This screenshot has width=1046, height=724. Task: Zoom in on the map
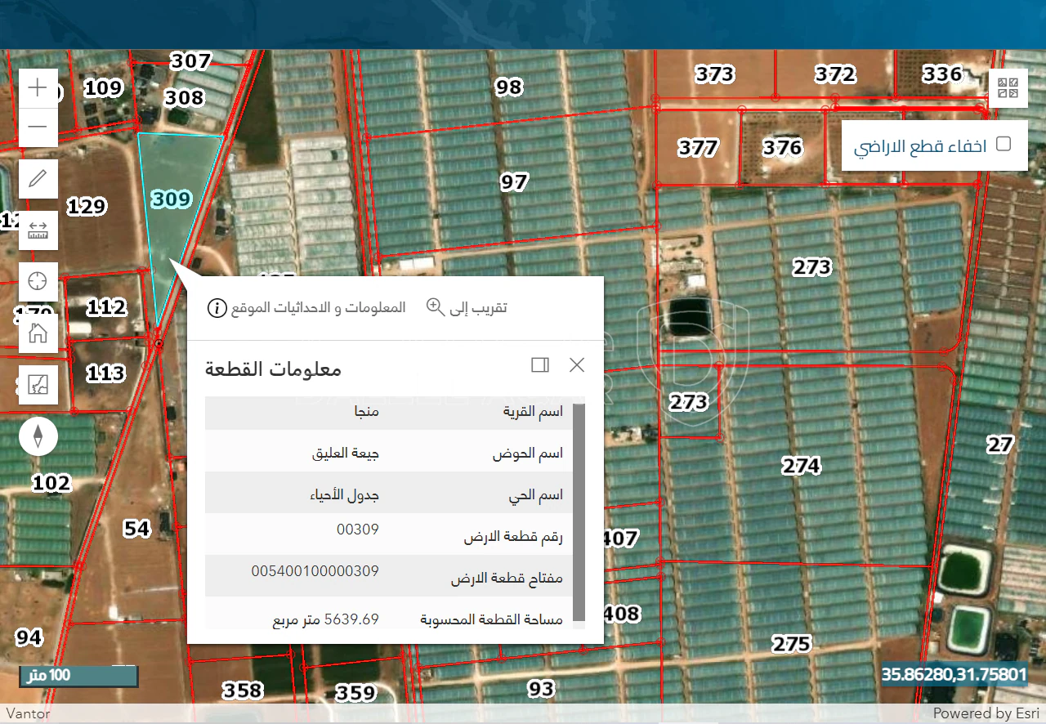38,88
